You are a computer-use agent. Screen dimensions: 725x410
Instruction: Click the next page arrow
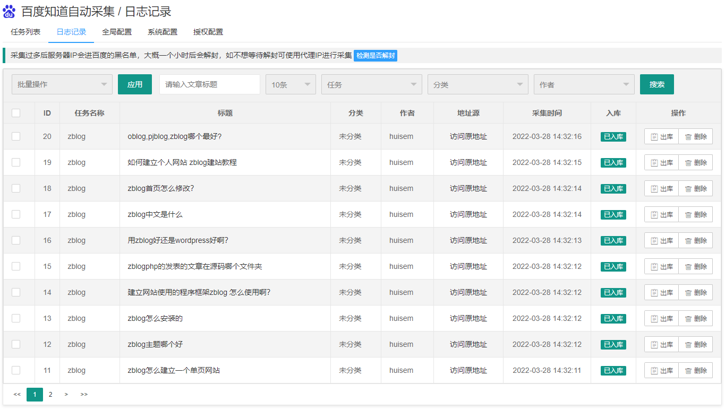[x=66, y=394]
